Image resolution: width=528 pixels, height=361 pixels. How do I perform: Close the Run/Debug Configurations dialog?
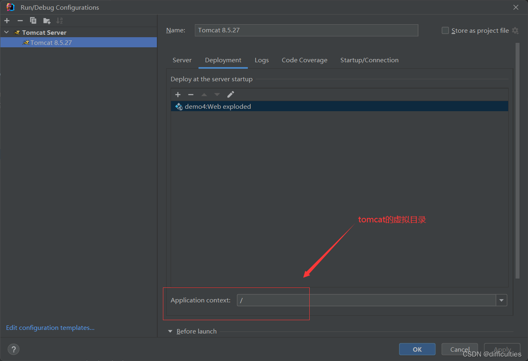click(516, 7)
